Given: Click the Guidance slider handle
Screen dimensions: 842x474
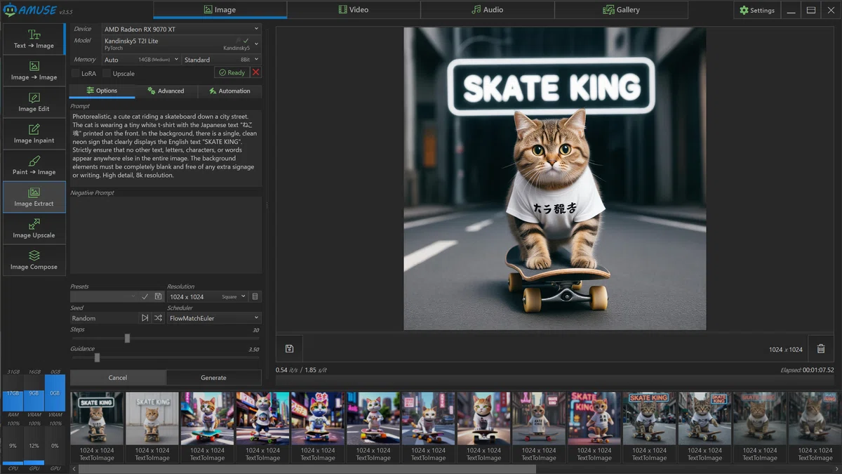Looking at the screenshot, I should (97, 357).
